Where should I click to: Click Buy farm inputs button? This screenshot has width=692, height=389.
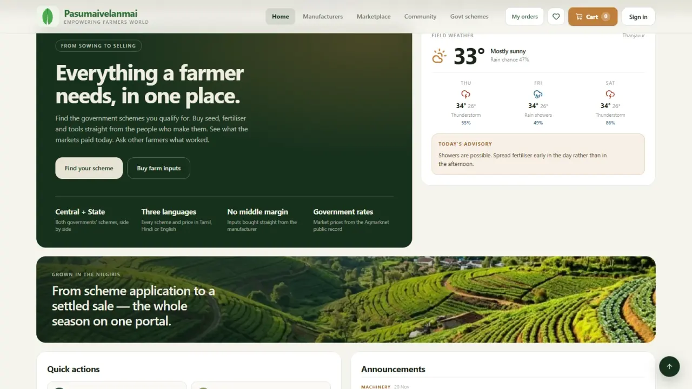coord(159,168)
